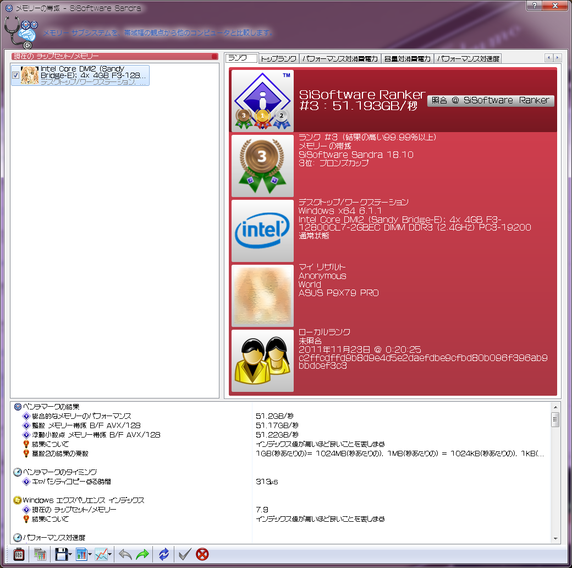Click the results list scrollbar thumb
This screenshot has height=568, width=572.
555,419
